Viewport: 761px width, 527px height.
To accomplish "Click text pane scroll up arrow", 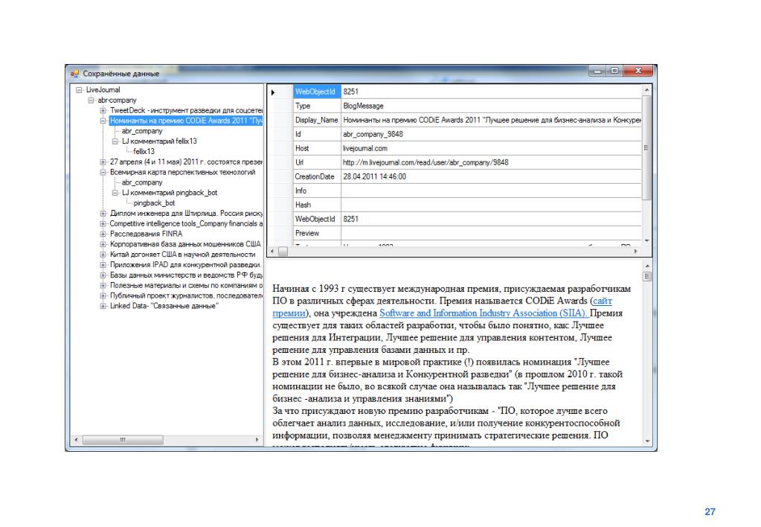I will click(x=647, y=266).
